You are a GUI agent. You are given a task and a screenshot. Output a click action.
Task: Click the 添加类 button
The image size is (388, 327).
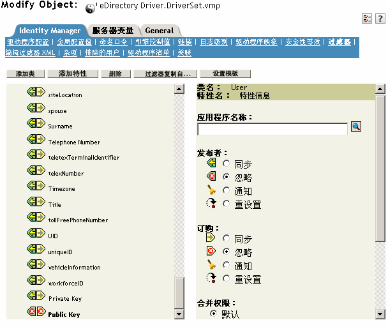[26, 73]
